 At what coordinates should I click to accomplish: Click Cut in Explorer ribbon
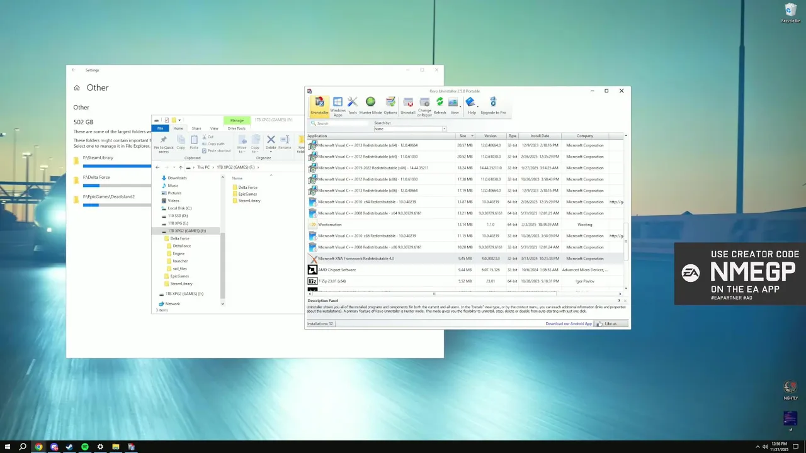click(208, 137)
